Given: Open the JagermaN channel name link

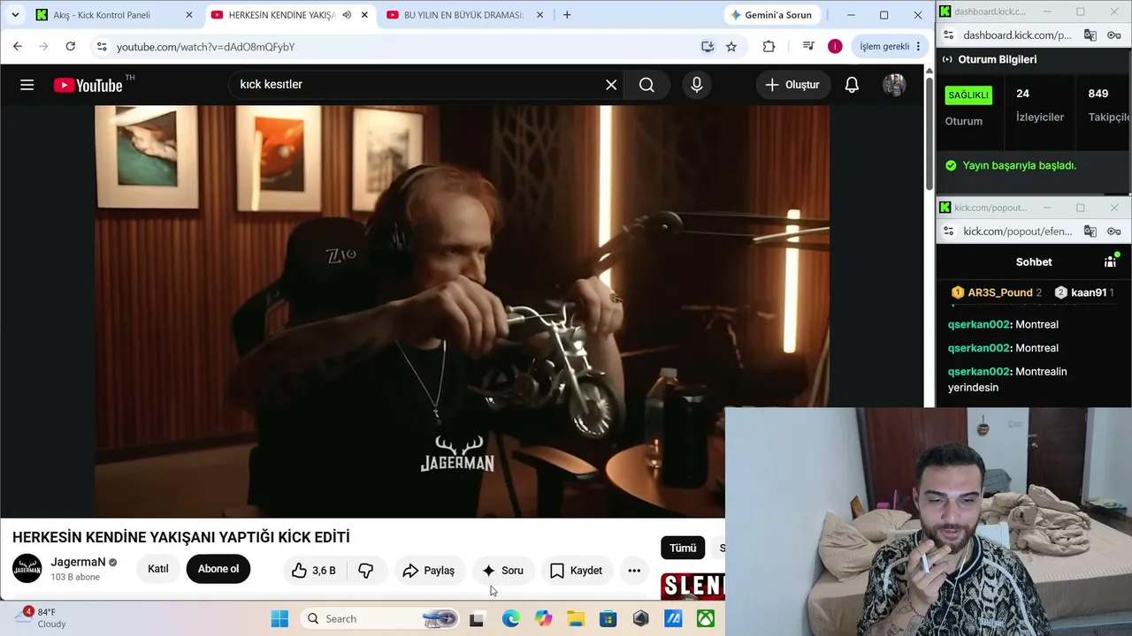Looking at the screenshot, I should click(x=78, y=562).
